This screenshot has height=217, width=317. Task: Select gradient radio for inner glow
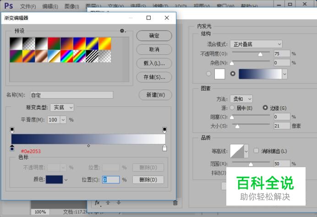[233, 74]
